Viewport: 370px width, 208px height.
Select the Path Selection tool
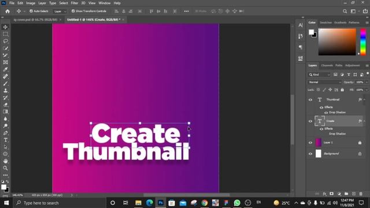pos(5,147)
